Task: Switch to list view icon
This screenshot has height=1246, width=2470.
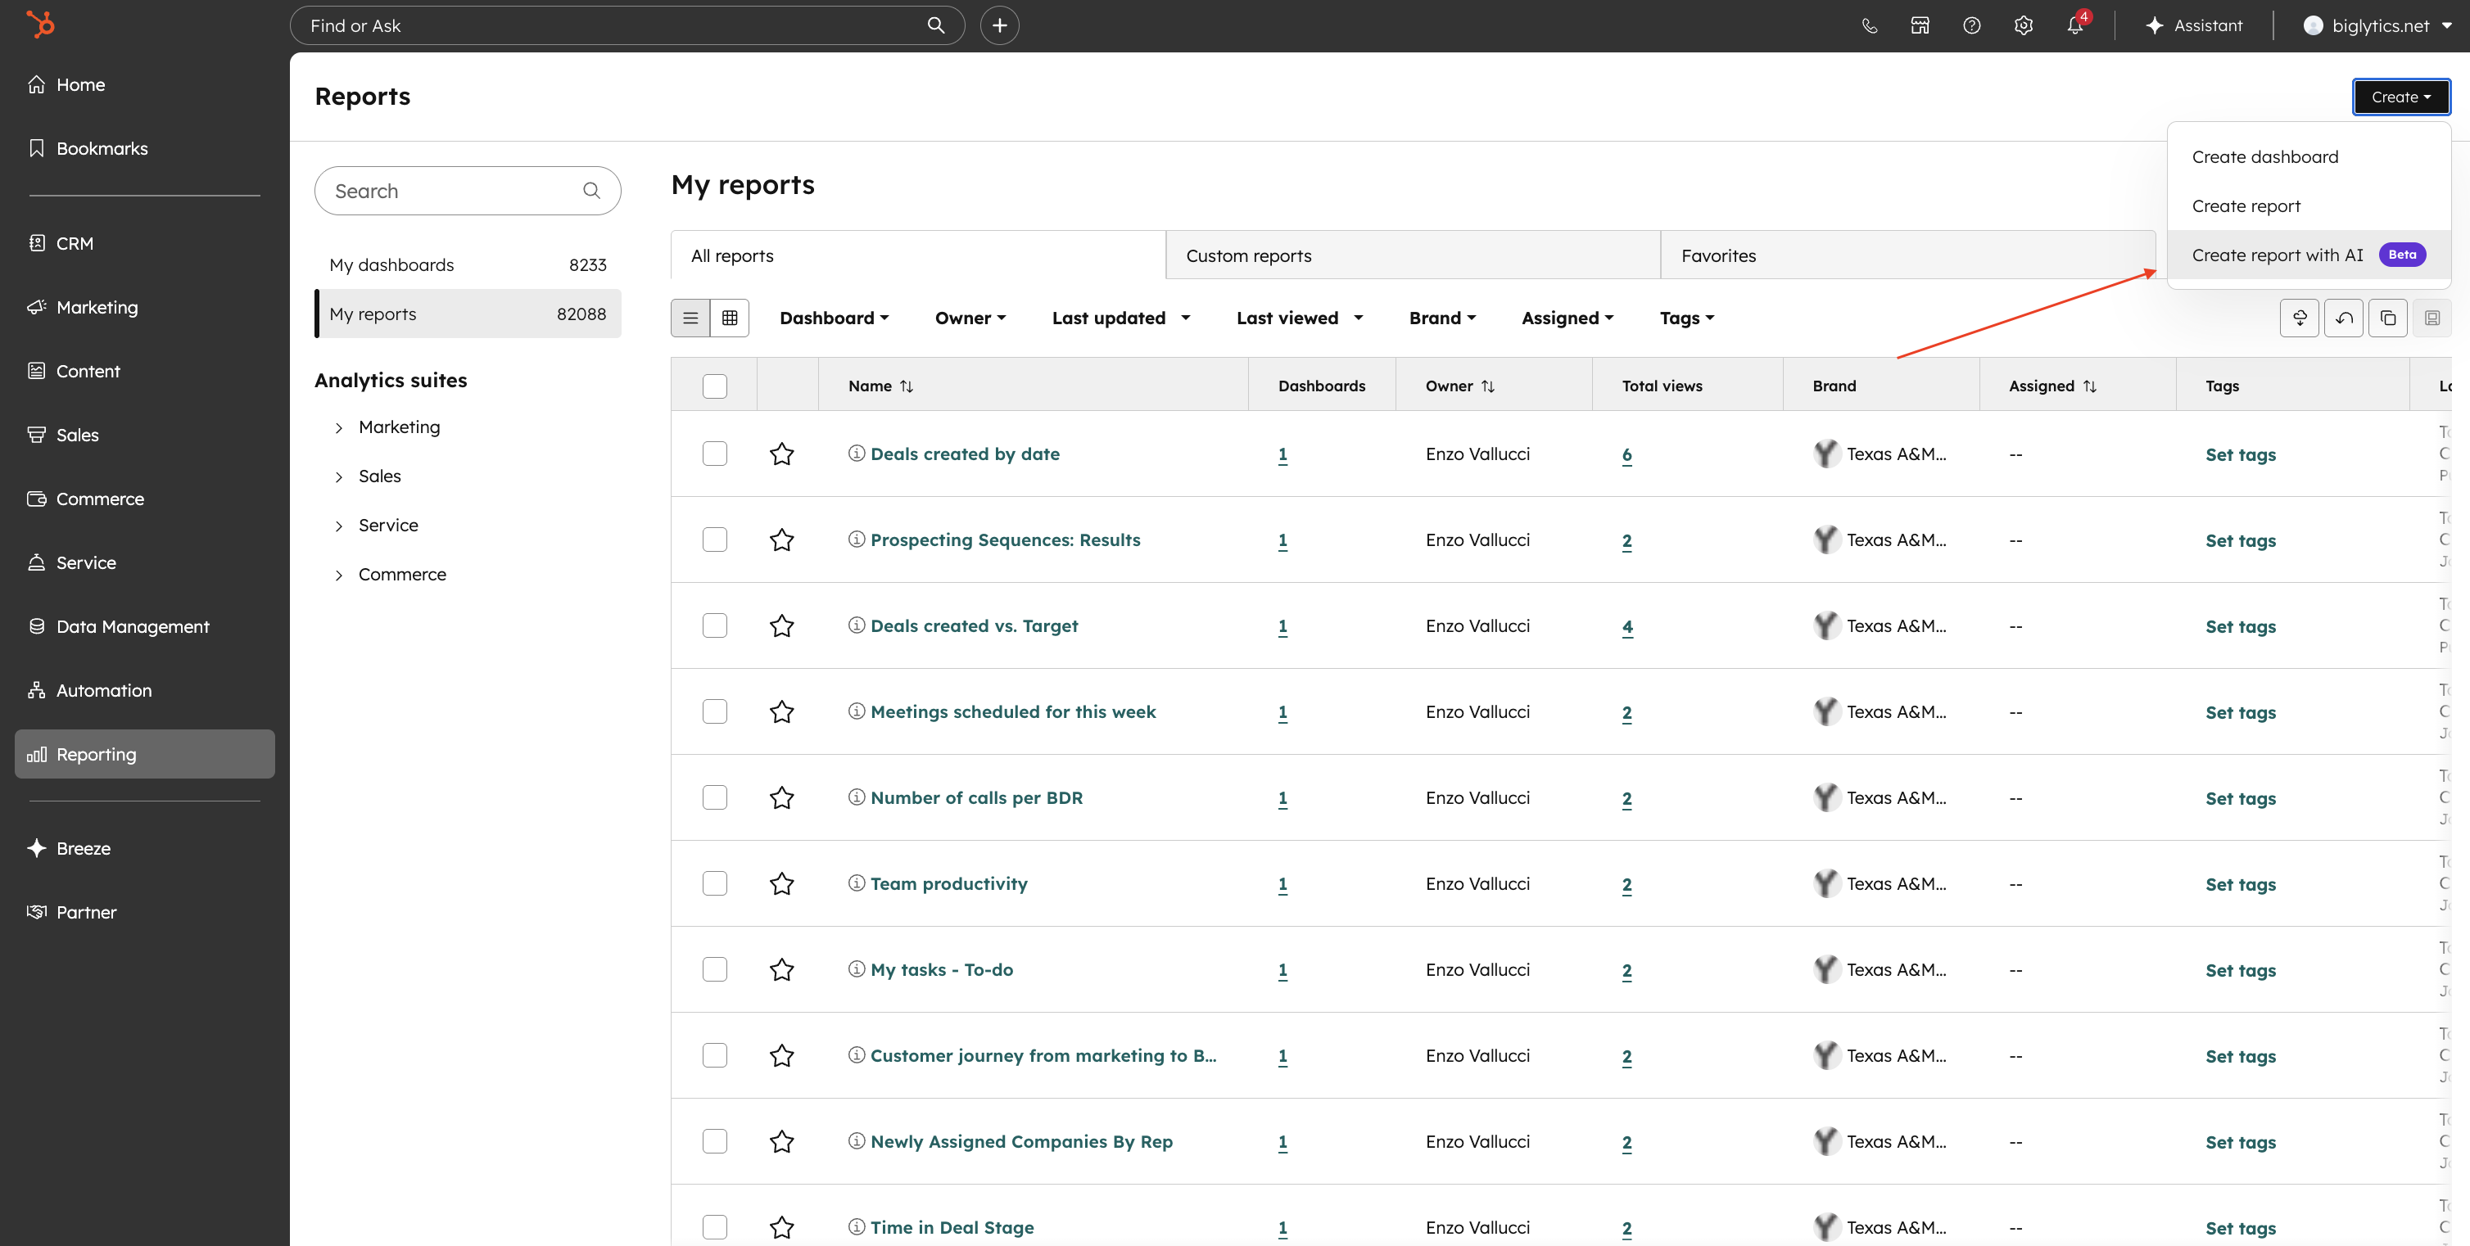Action: (x=690, y=318)
